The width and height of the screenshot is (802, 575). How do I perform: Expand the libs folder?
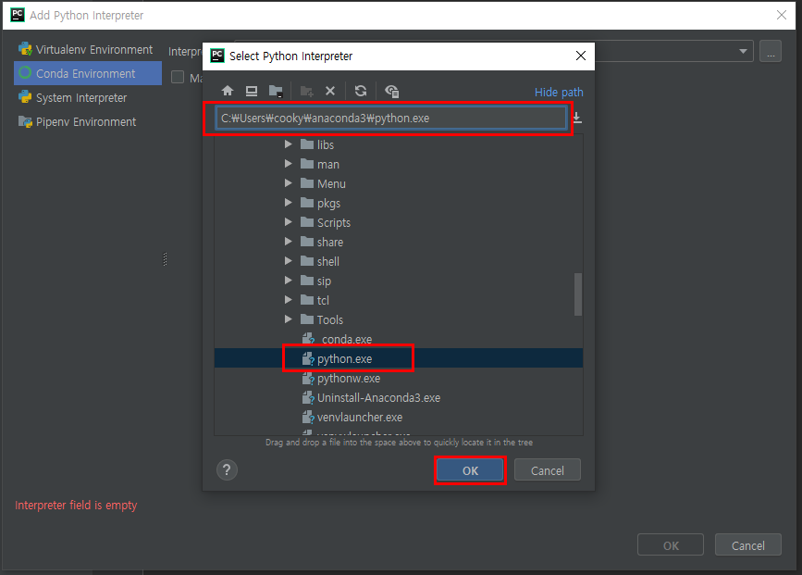288,144
